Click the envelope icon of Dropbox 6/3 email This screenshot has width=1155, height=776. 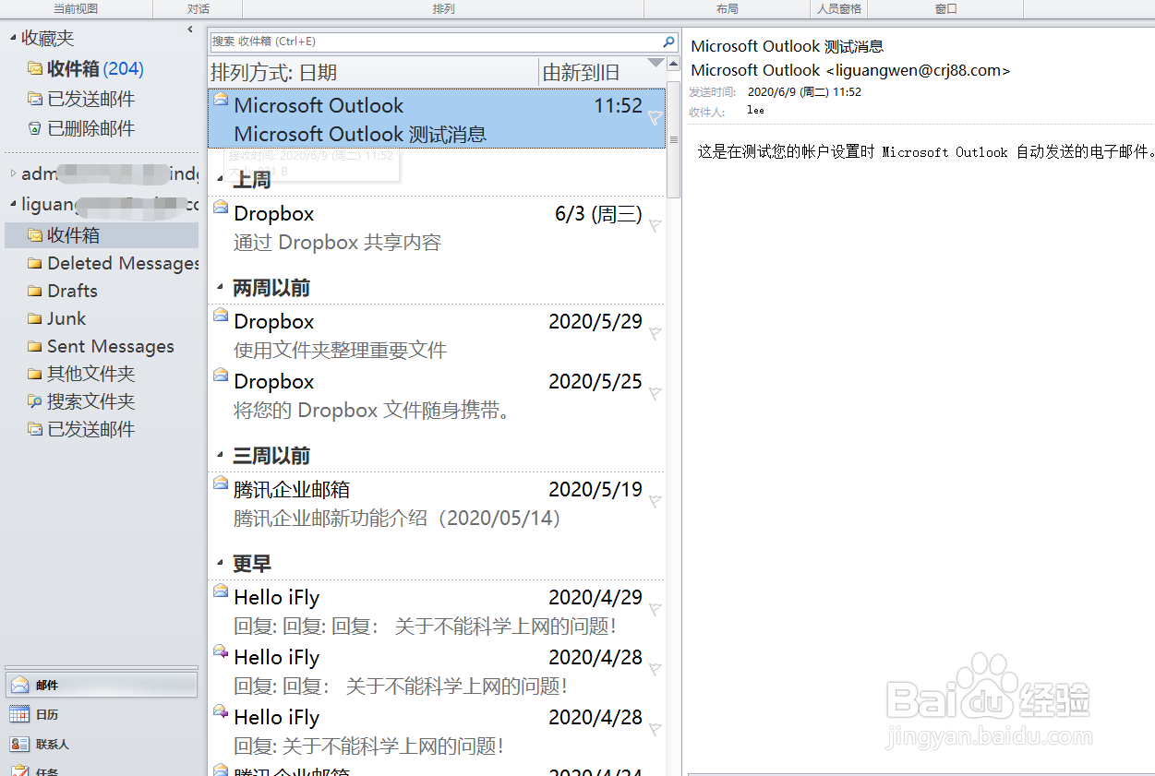(221, 207)
